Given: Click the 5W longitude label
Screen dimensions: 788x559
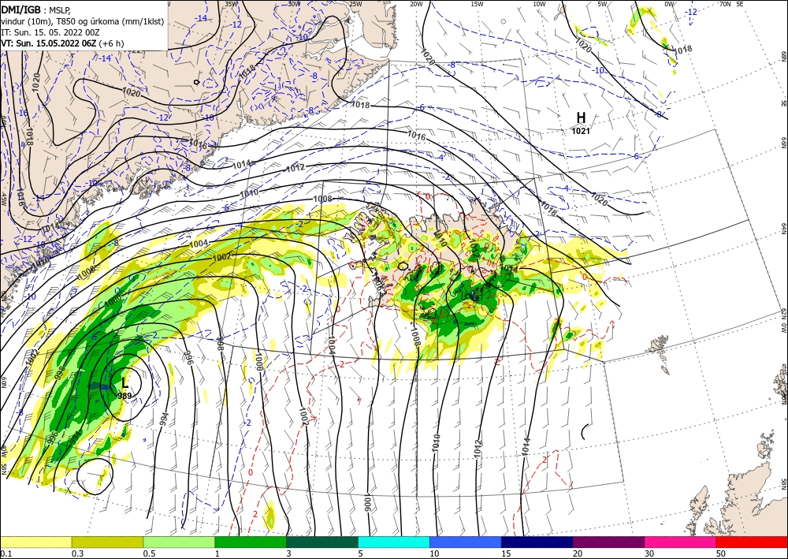Looking at the screenshot, I should (602, 4).
